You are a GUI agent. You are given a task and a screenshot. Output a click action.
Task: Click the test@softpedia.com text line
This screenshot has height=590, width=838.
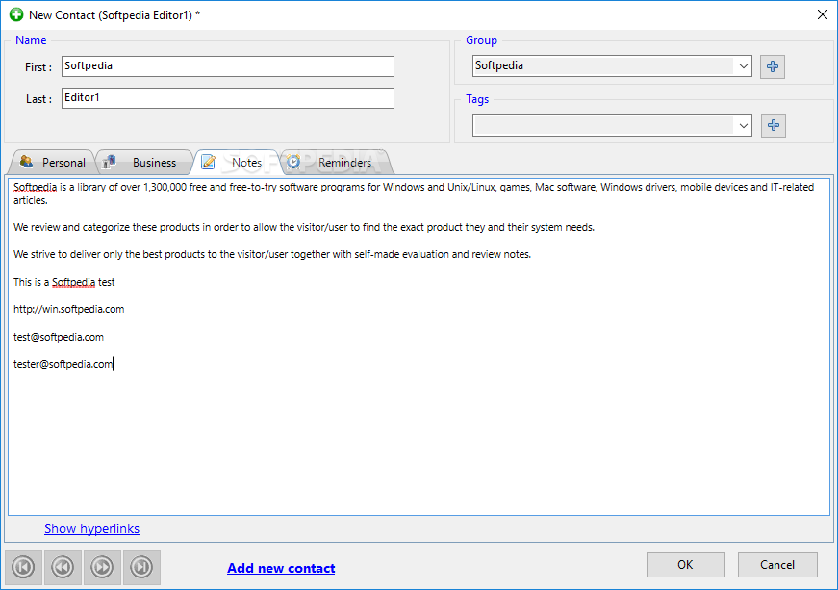tap(59, 337)
